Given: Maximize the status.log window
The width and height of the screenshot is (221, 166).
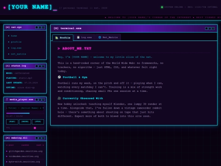Looking at the screenshot, I should pyautogui.click(x=40, y=66).
